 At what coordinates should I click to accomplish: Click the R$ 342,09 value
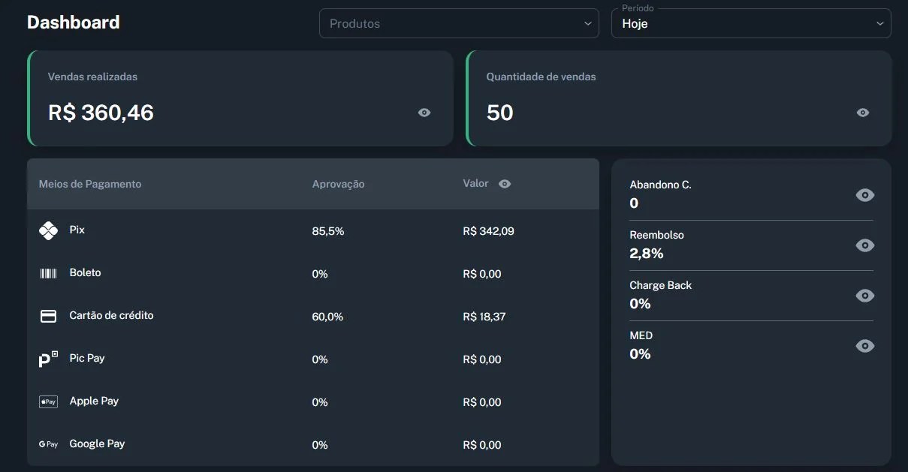click(489, 231)
